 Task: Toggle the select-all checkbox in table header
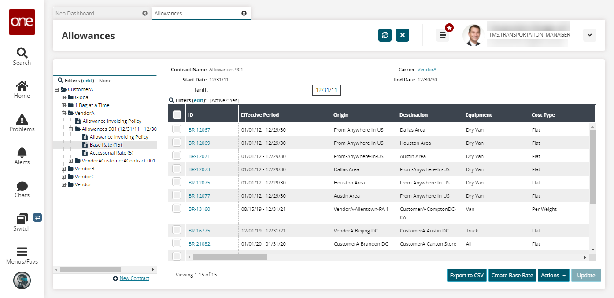[177, 115]
